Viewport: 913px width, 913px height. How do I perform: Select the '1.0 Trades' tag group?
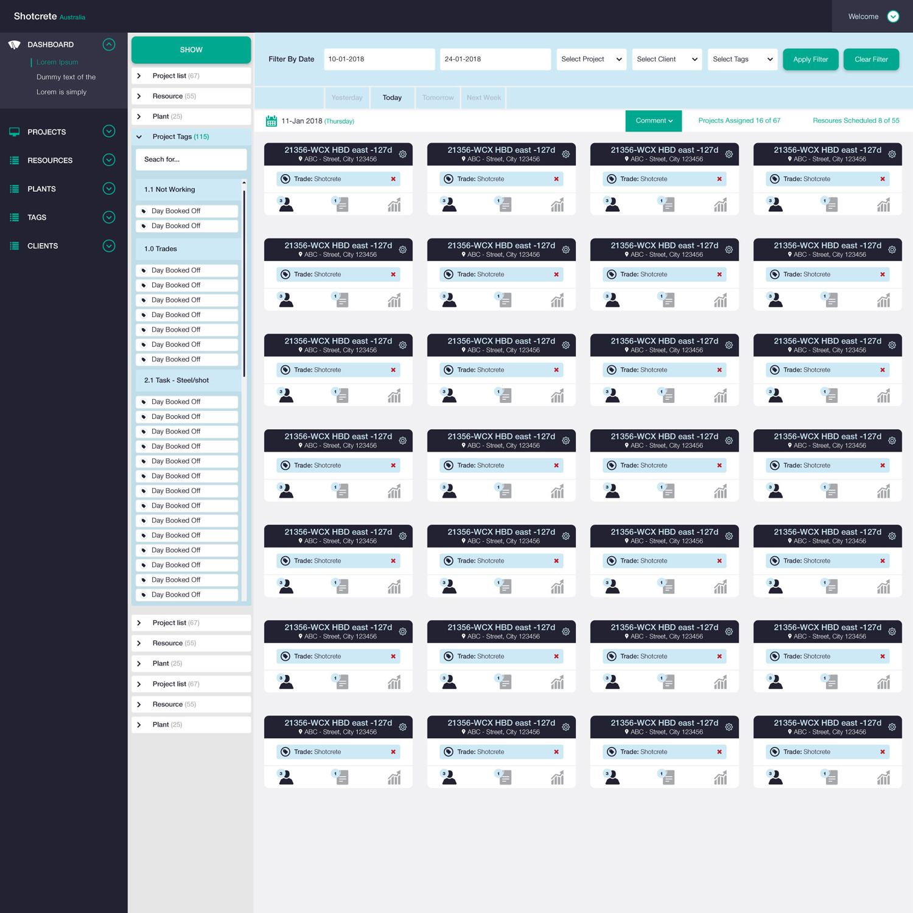coord(188,249)
